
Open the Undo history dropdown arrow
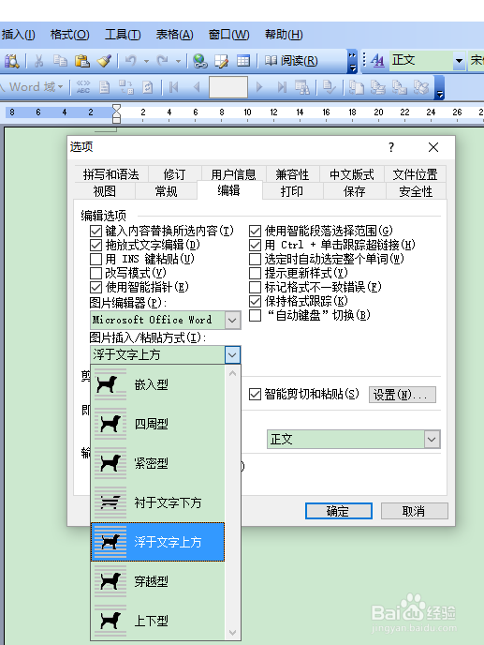(x=146, y=61)
